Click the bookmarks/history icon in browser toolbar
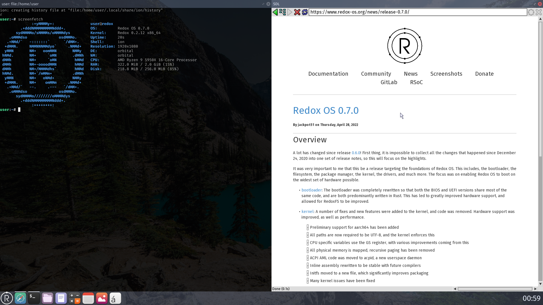 [282, 12]
